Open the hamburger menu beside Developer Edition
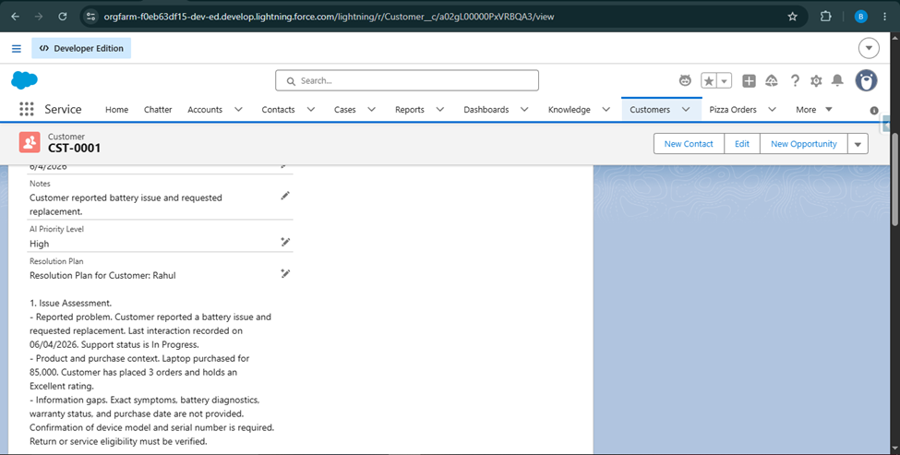The width and height of the screenshot is (900, 455). pos(17,49)
